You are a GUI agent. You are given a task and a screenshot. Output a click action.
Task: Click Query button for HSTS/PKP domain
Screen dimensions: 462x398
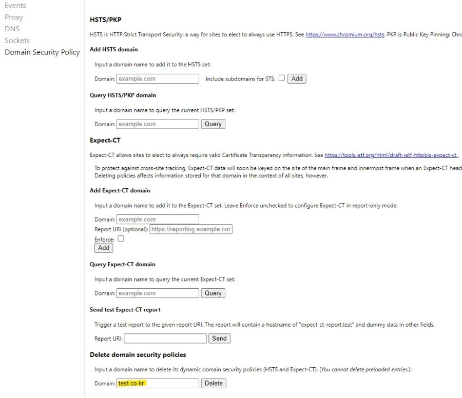coord(213,124)
